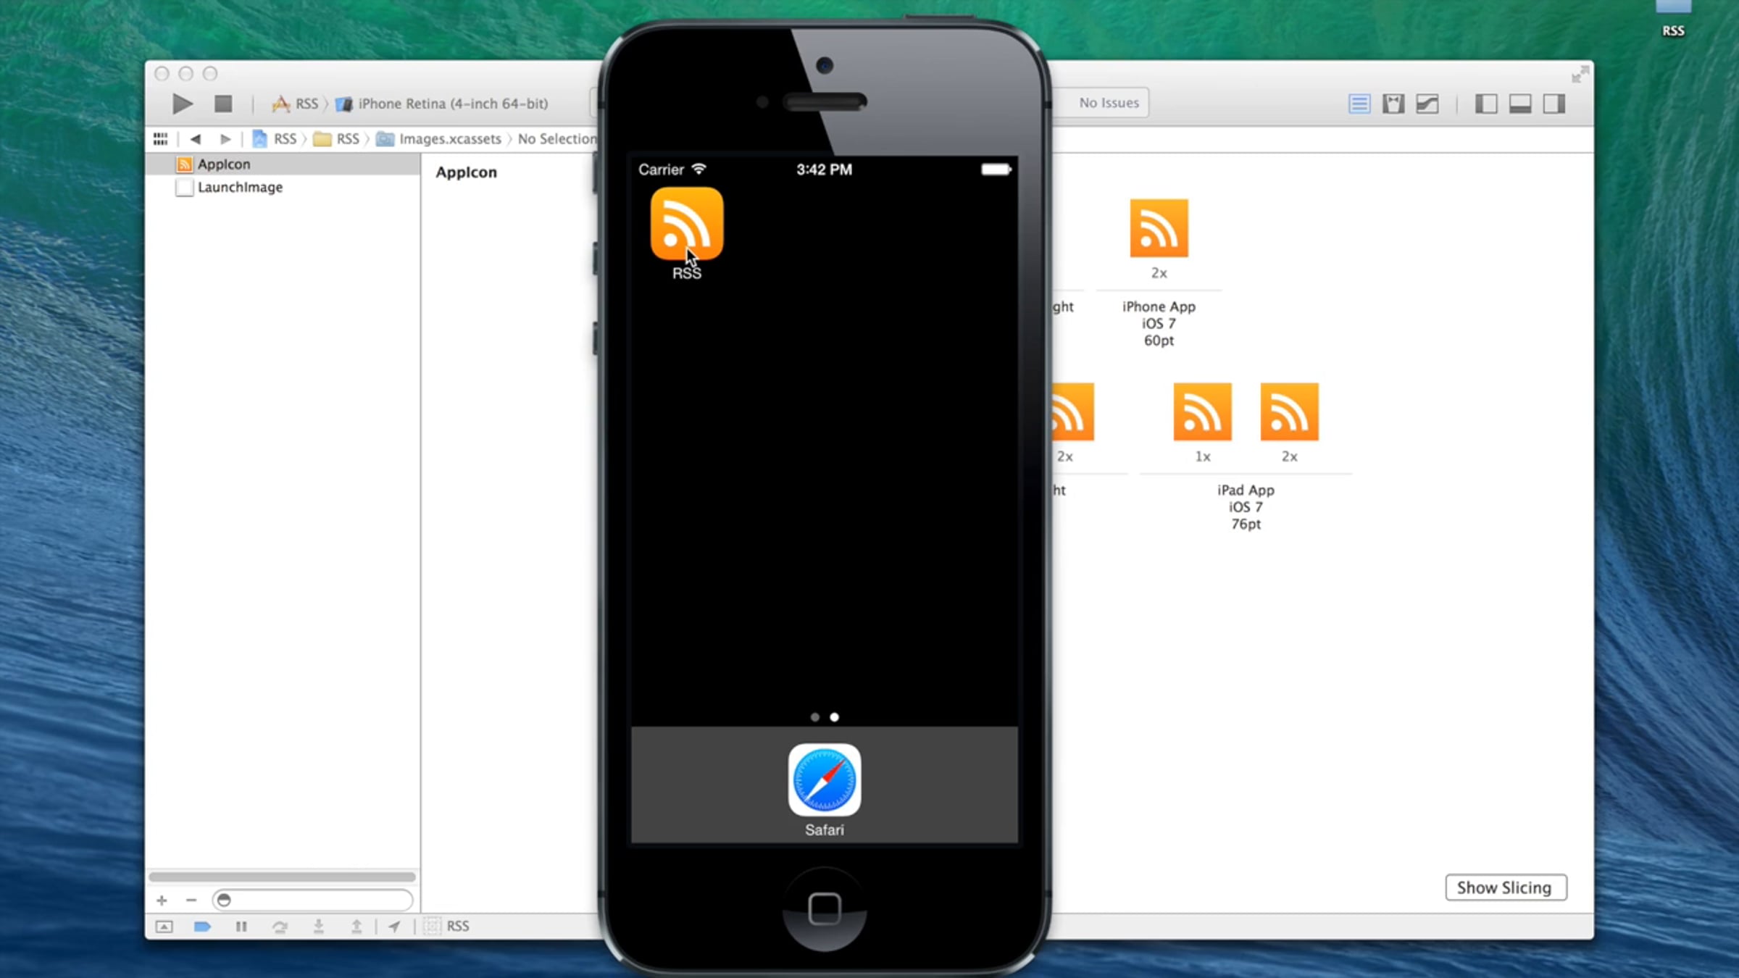1739x978 pixels.
Task: Choose the iPhone Retina (4-inch 64-bit) destination
Action: [443, 104]
